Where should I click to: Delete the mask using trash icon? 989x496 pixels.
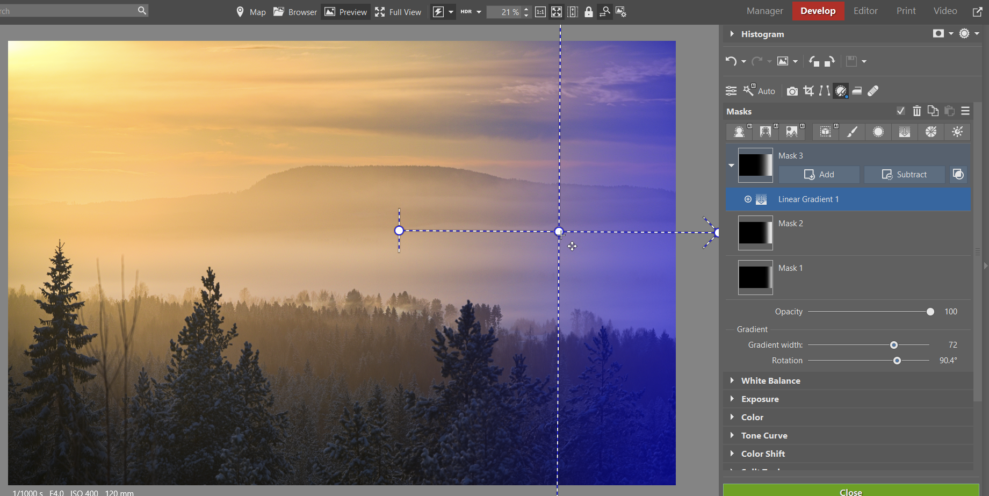pos(917,111)
